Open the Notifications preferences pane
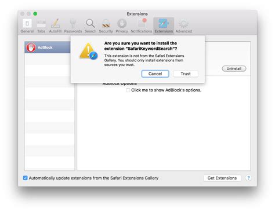 point(142,26)
